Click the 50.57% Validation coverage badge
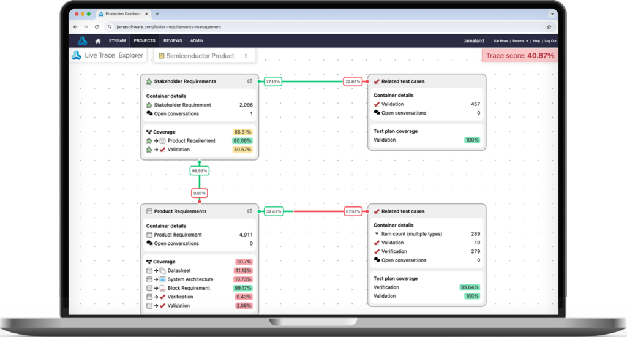 pos(242,150)
